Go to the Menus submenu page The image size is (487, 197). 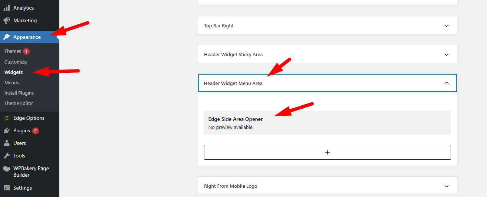click(11, 82)
